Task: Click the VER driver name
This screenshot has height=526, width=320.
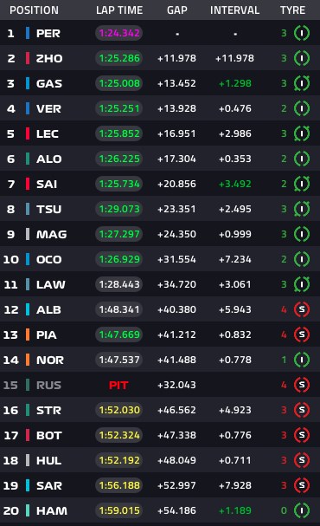Action: 48,108
